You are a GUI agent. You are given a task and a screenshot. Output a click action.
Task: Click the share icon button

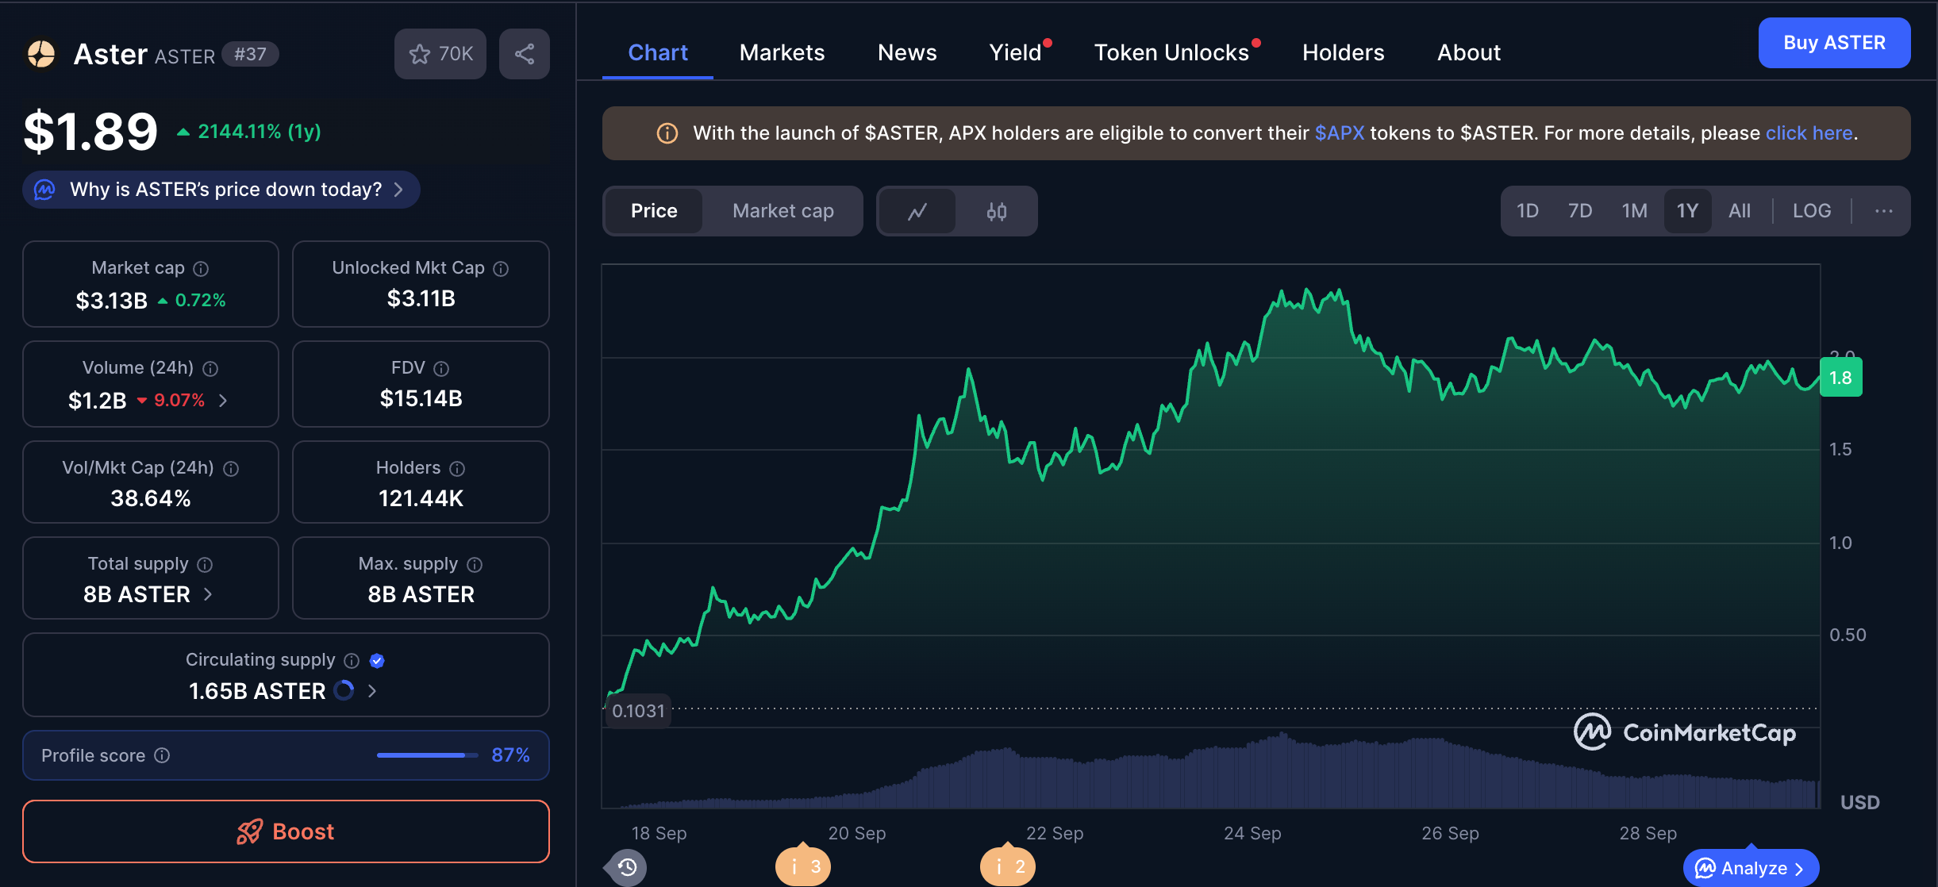point(524,54)
